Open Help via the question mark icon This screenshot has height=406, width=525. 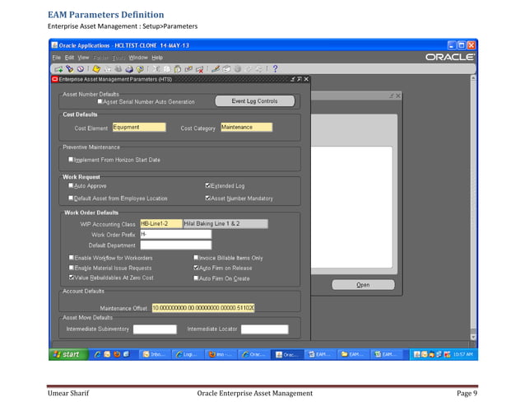[x=274, y=68]
